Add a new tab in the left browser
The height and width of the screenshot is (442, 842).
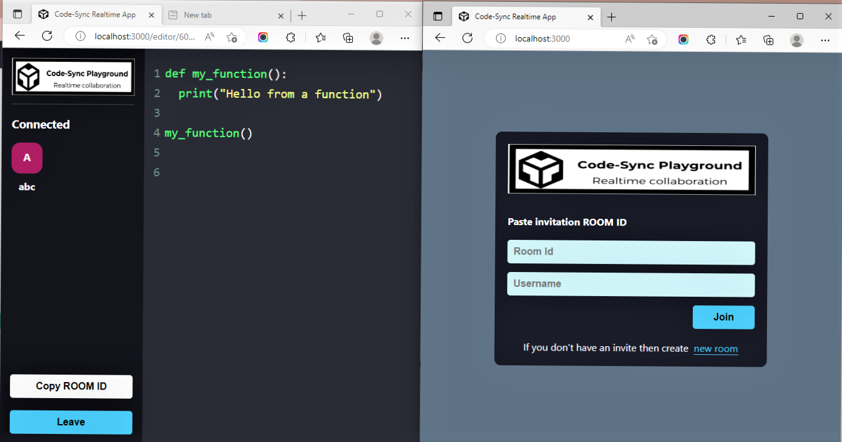tap(302, 15)
